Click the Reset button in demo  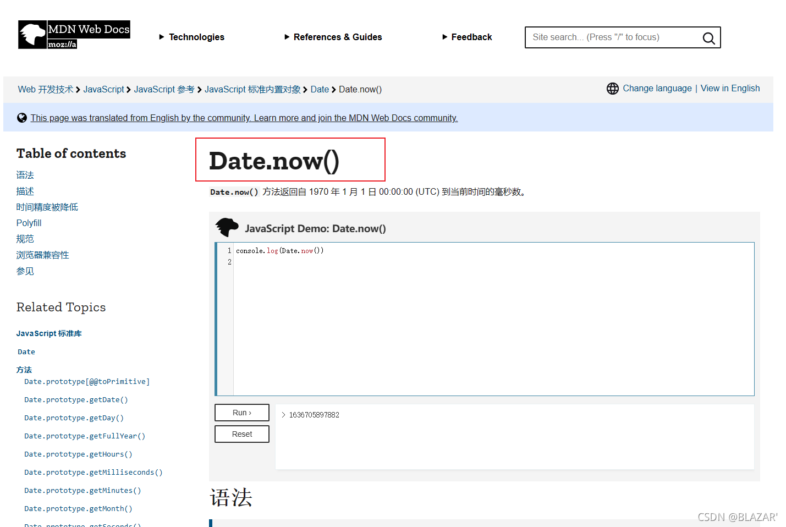[242, 434]
